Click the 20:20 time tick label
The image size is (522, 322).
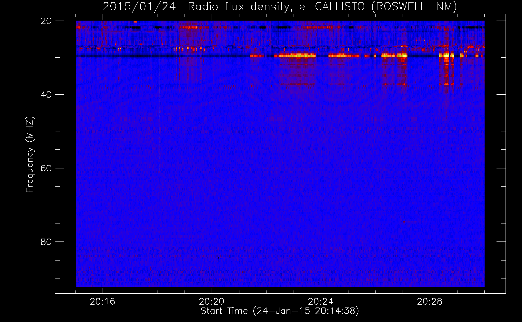[212, 302]
